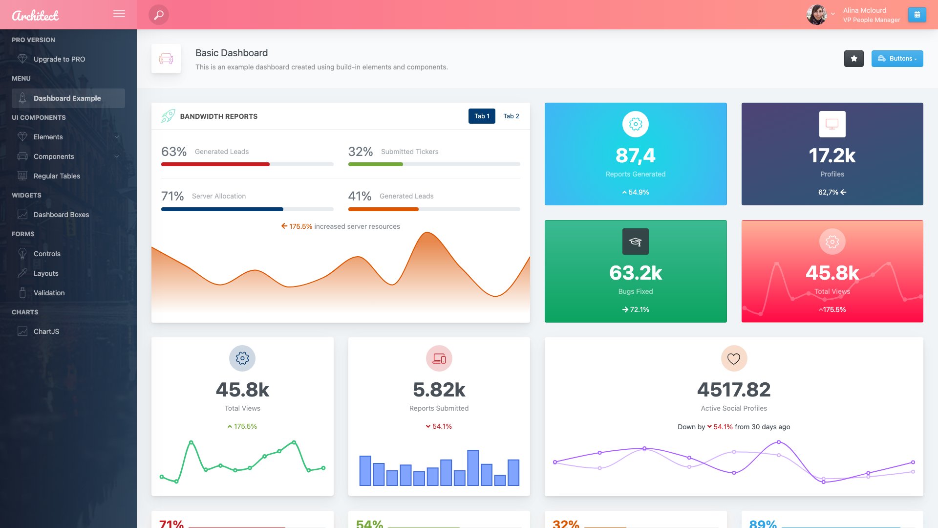
Task: Expand the Elements sidebar section
Action: (48, 137)
